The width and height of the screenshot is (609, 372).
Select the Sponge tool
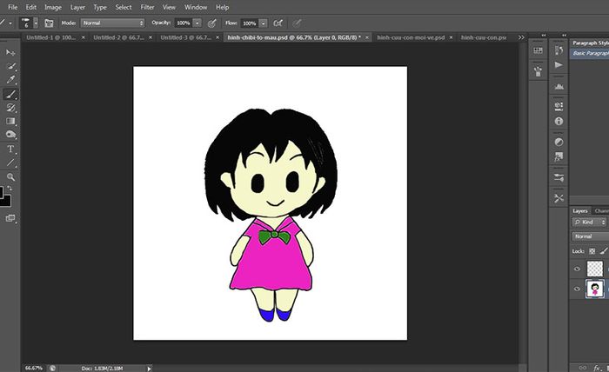[10, 135]
